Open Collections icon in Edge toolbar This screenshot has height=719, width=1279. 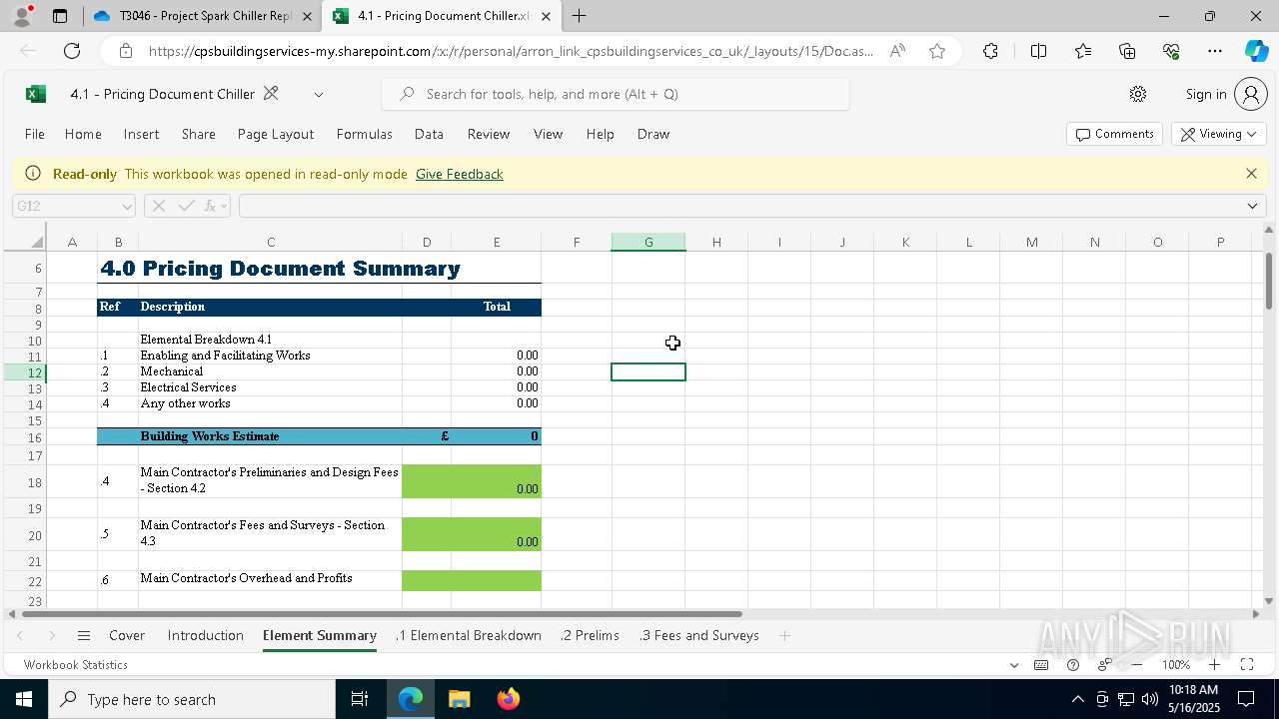(x=1127, y=51)
